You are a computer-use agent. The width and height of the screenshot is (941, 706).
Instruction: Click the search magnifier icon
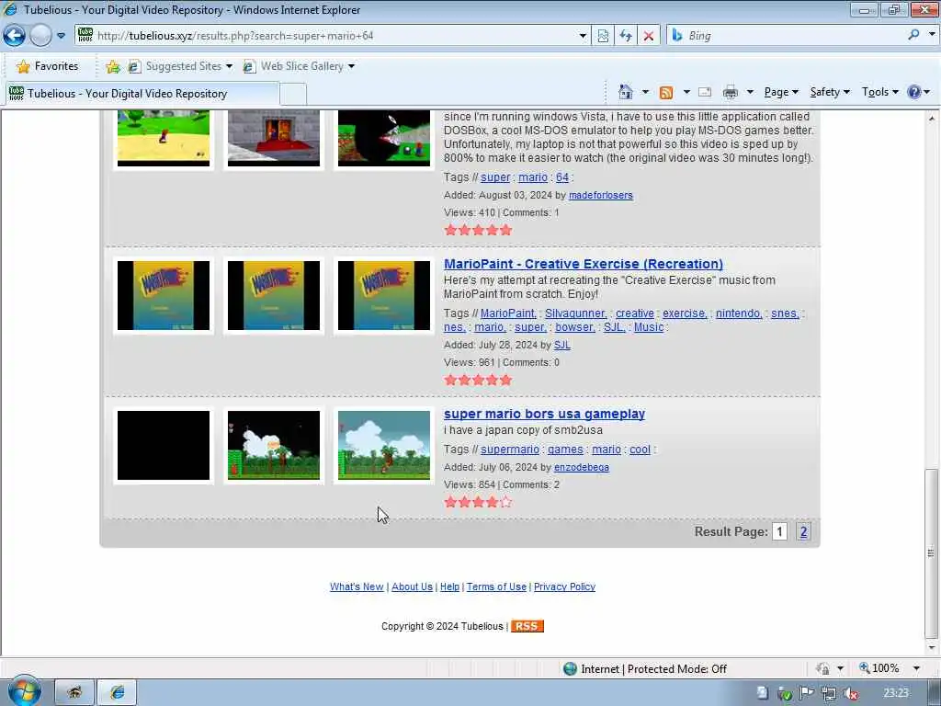913,35
